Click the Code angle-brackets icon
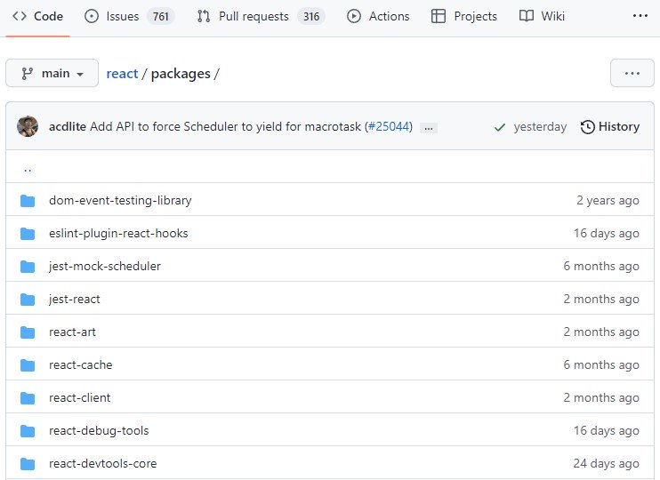Image resolution: width=660 pixels, height=480 pixels. pyautogui.click(x=20, y=16)
